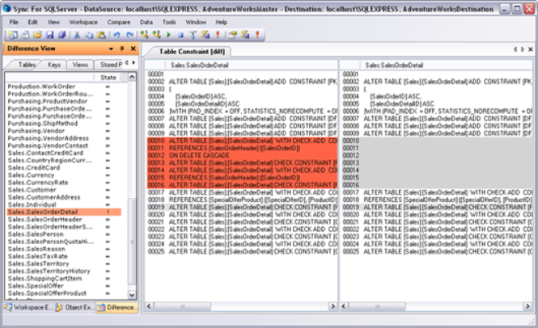Switch to the Object Ex... bottom tab
The height and width of the screenshot is (328, 538).
(x=74, y=308)
